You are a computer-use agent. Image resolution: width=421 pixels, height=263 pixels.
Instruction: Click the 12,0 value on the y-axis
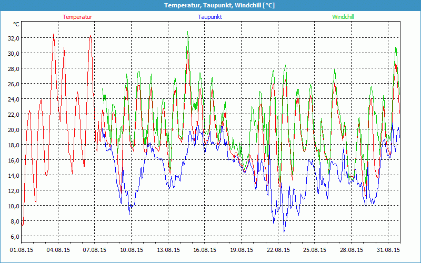click(12, 190)
